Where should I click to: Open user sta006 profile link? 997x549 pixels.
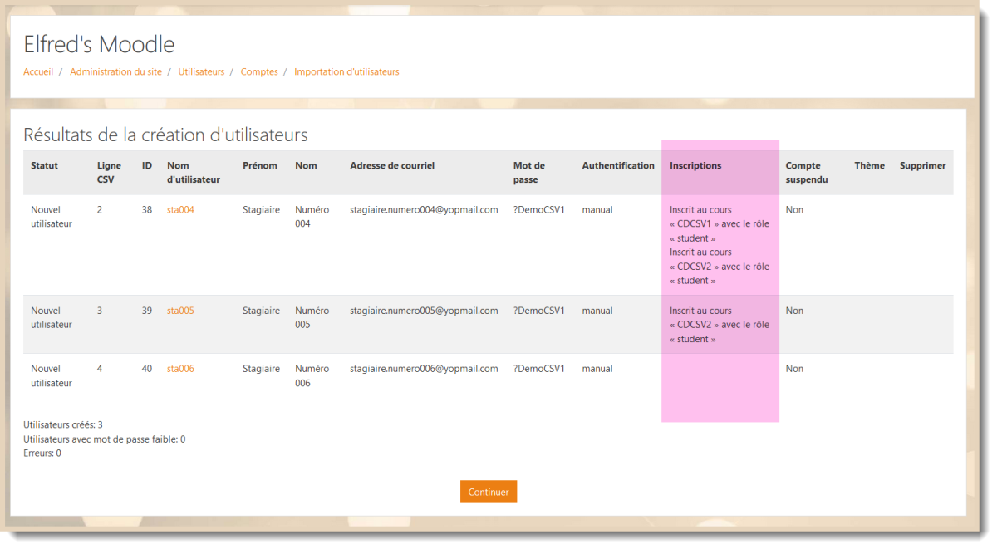click(180, 369)
